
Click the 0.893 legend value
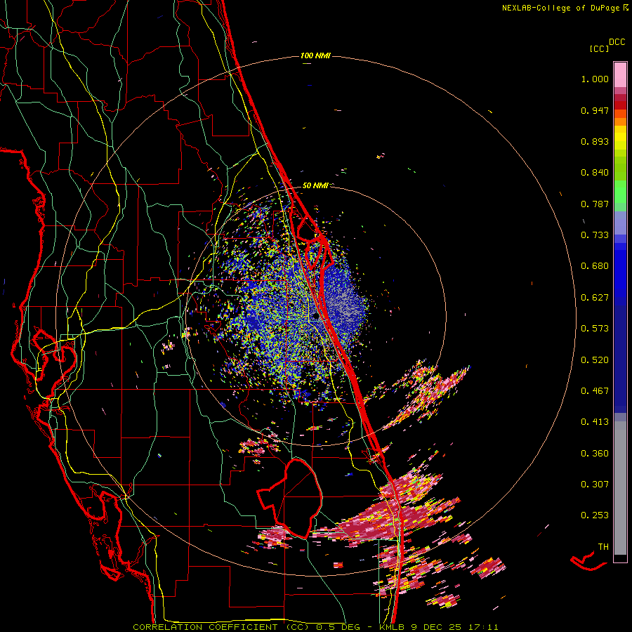[595, 141]
